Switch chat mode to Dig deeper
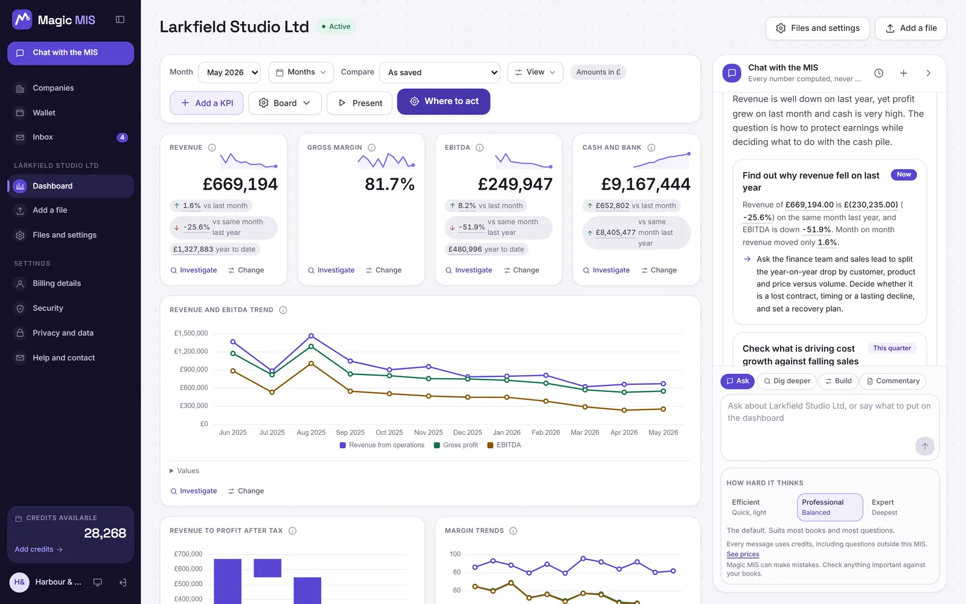Image resolution: width=966 pixels, height=604 pixels. coord(787,381)
